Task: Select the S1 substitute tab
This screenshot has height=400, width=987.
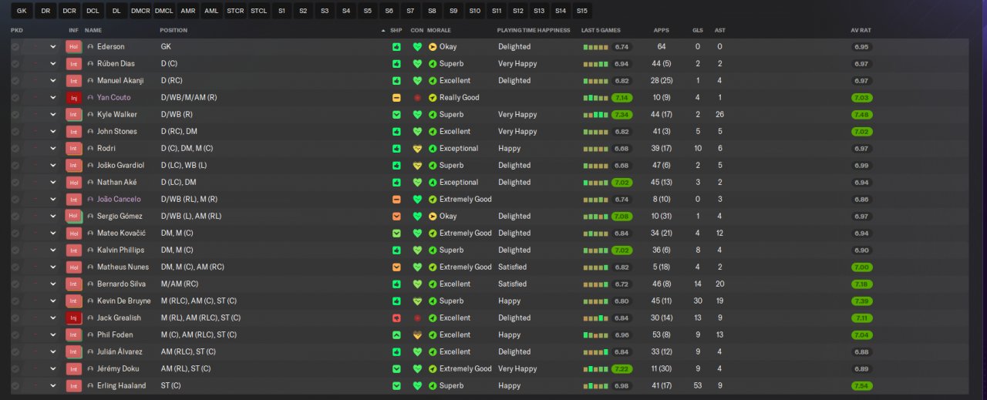Action: (281, 11)
